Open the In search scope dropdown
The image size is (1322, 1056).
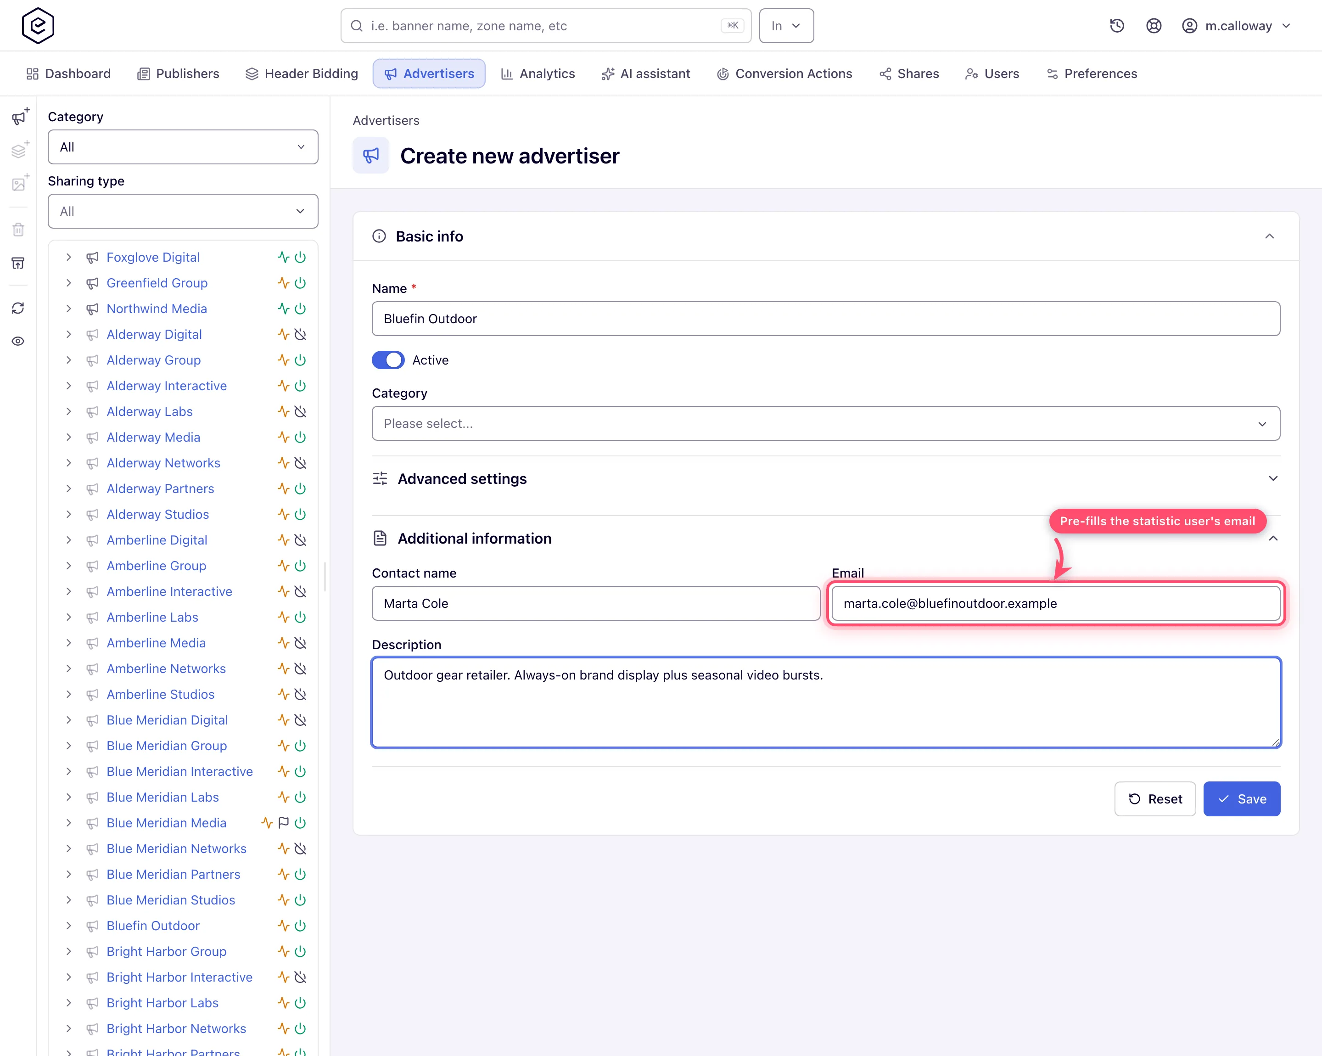click(786, 26)
